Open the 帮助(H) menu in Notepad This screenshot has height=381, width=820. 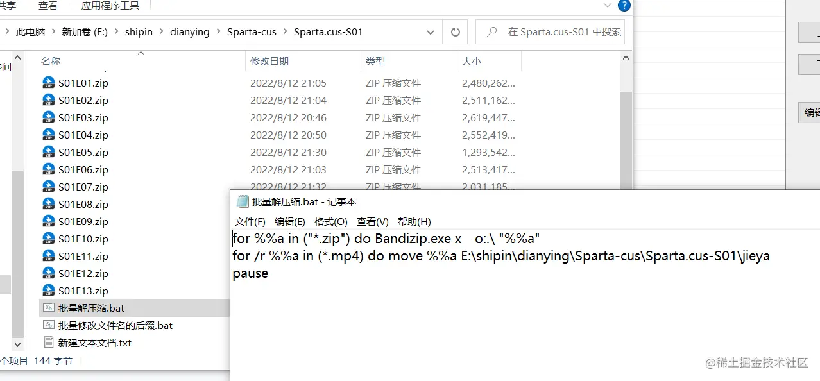(414, 221)
